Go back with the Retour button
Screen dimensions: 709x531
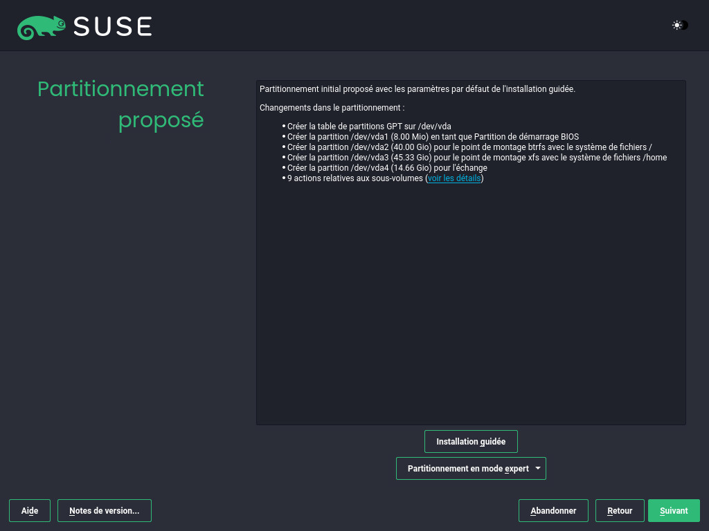(620, 511)
